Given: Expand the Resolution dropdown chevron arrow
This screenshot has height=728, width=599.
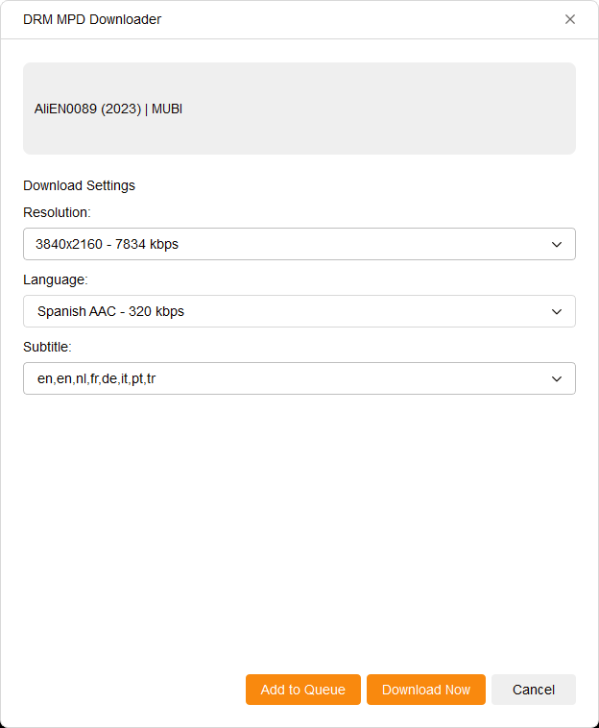Looking at the screenshot, I should tap(557, 244).
